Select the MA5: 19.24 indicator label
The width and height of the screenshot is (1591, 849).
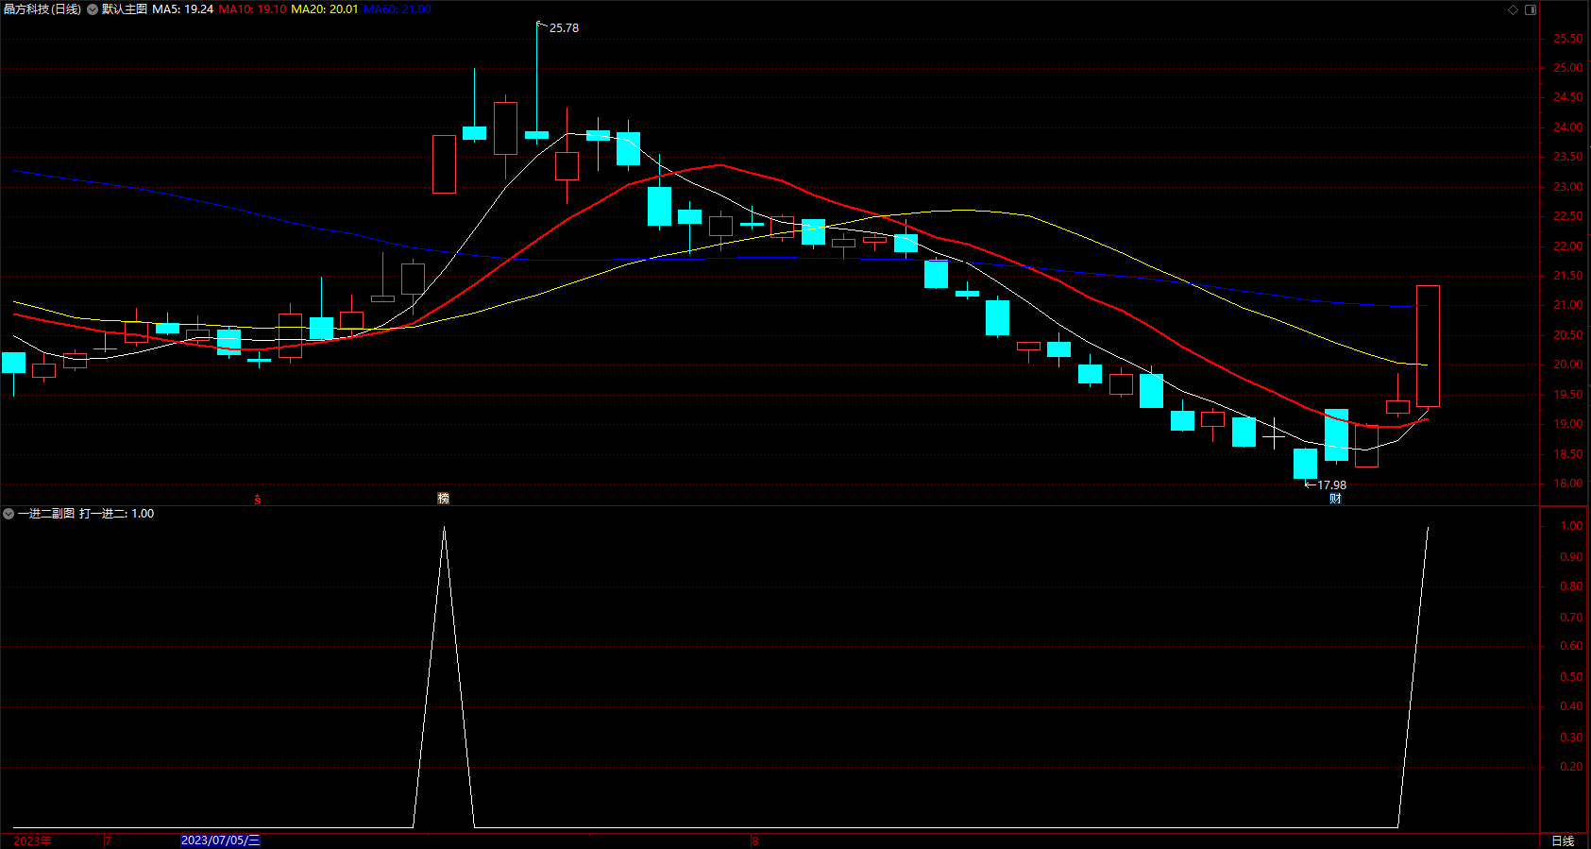(x=182, y=9)
